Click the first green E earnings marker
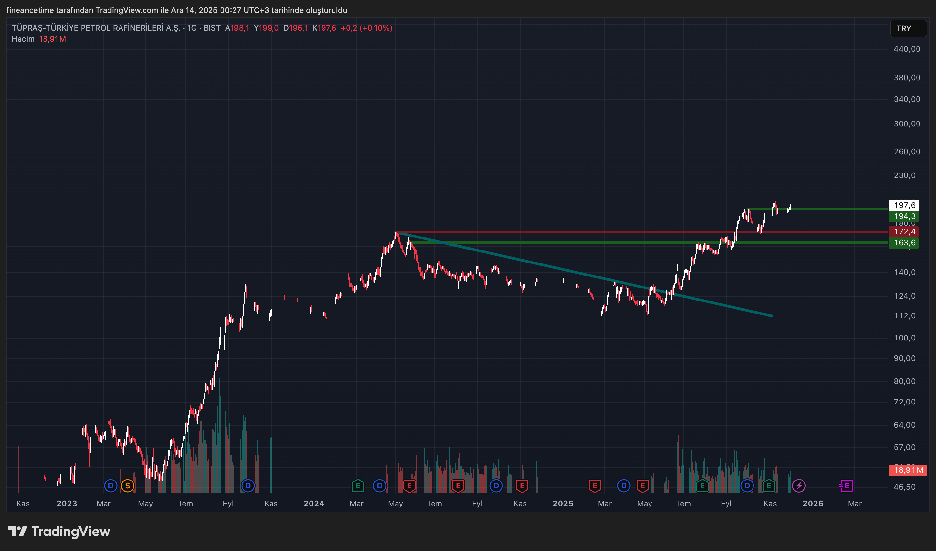This screenshot has width=936, height=551. click(x=358, y=485)
